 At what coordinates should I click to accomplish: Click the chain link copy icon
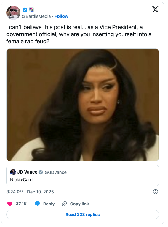point(64,204)
